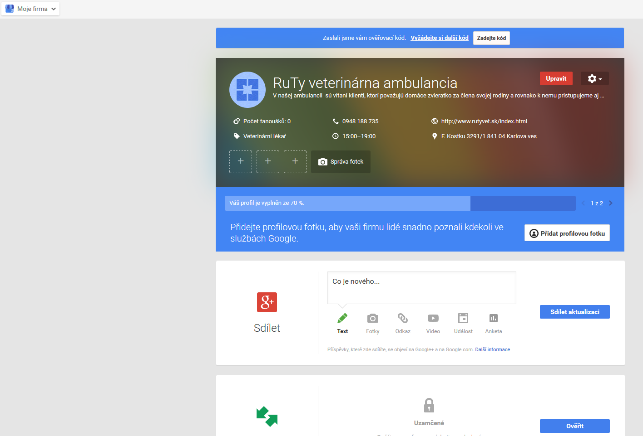Click the Upravit red button

pos(556,78)
